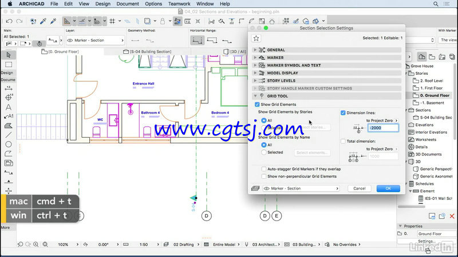Select 2. Roof Level in Navigator
The width and height of the screenshot is (458, 257).
[x=432, y=81]
